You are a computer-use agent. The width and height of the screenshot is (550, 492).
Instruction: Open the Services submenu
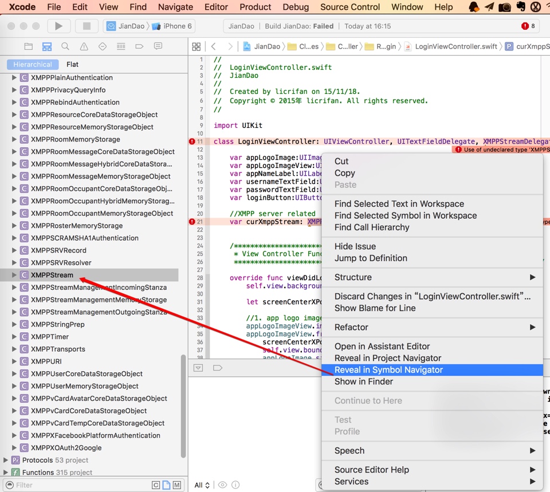(432, 482)
